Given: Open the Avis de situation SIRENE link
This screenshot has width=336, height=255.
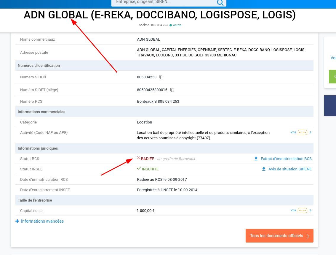Looking at the screenshot, I should [290, 169].
